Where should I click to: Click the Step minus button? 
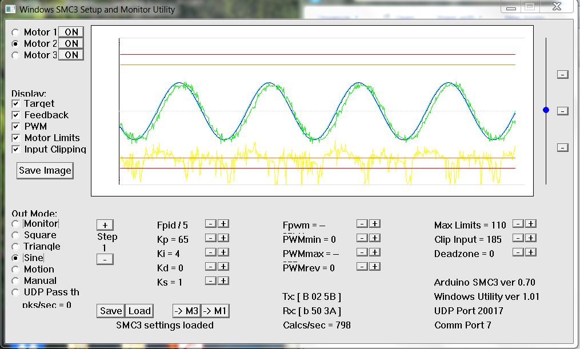tap(105, 259)
